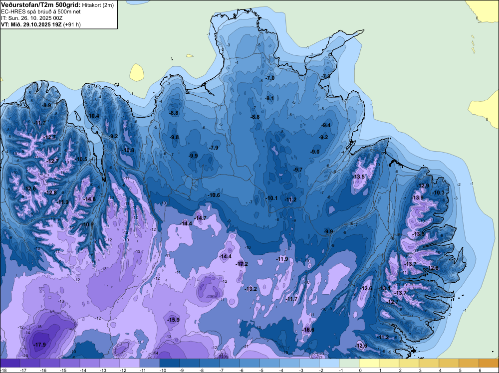Select the pale yellow legend swatch right of label 0
This screenshot has height=373, width=499.
369,363
